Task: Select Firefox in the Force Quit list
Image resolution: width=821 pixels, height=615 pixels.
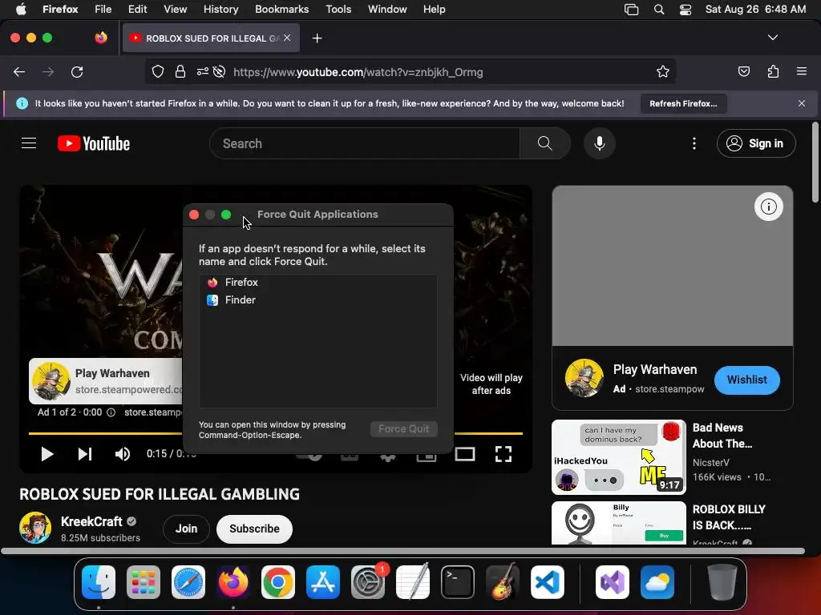Action: (x=317, y=283)
